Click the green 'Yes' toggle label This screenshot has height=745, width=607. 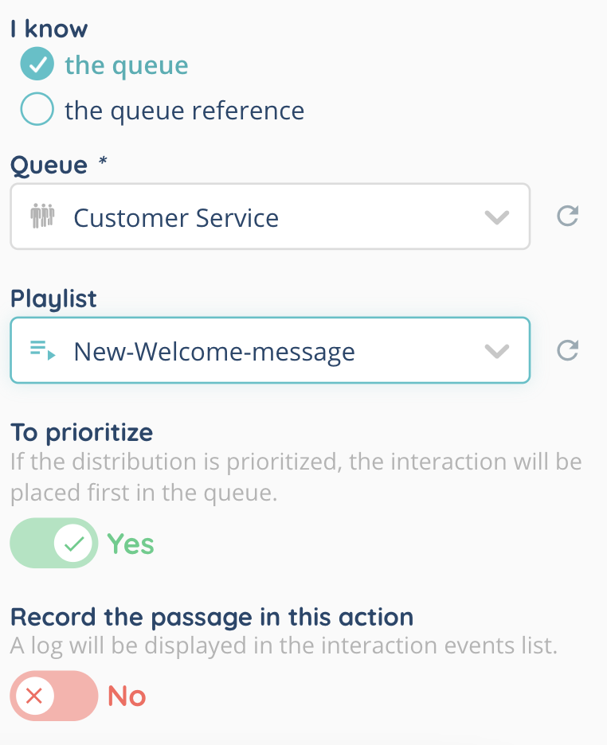pyautogui.click(x=131, y=544)
